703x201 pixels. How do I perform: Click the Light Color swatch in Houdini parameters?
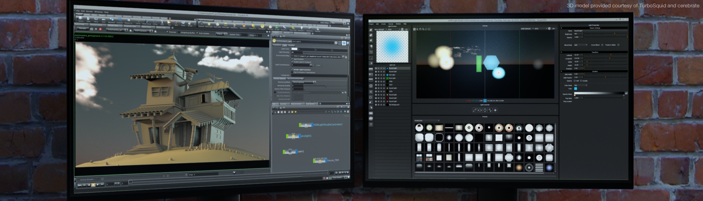(294, 49)
